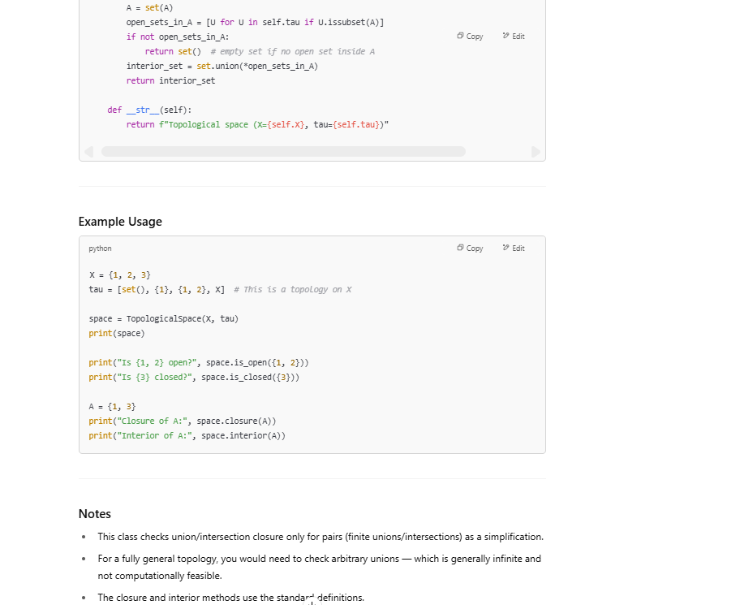Click the "Closure of A:" print line
Viewport: 740px width, 605px height.
(x=183, y=421)
